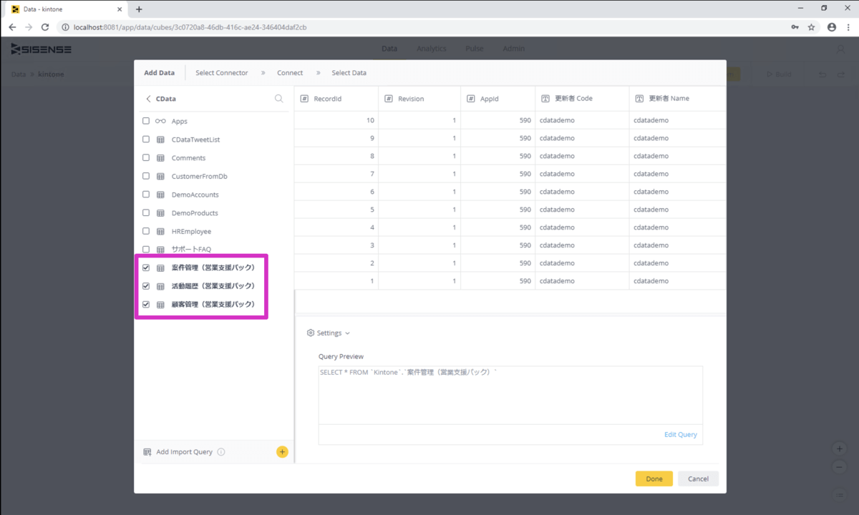Open the Pulse tab in top navigation
The width and height of the screenshot is (859, 515).
click(x=475, y=49)
